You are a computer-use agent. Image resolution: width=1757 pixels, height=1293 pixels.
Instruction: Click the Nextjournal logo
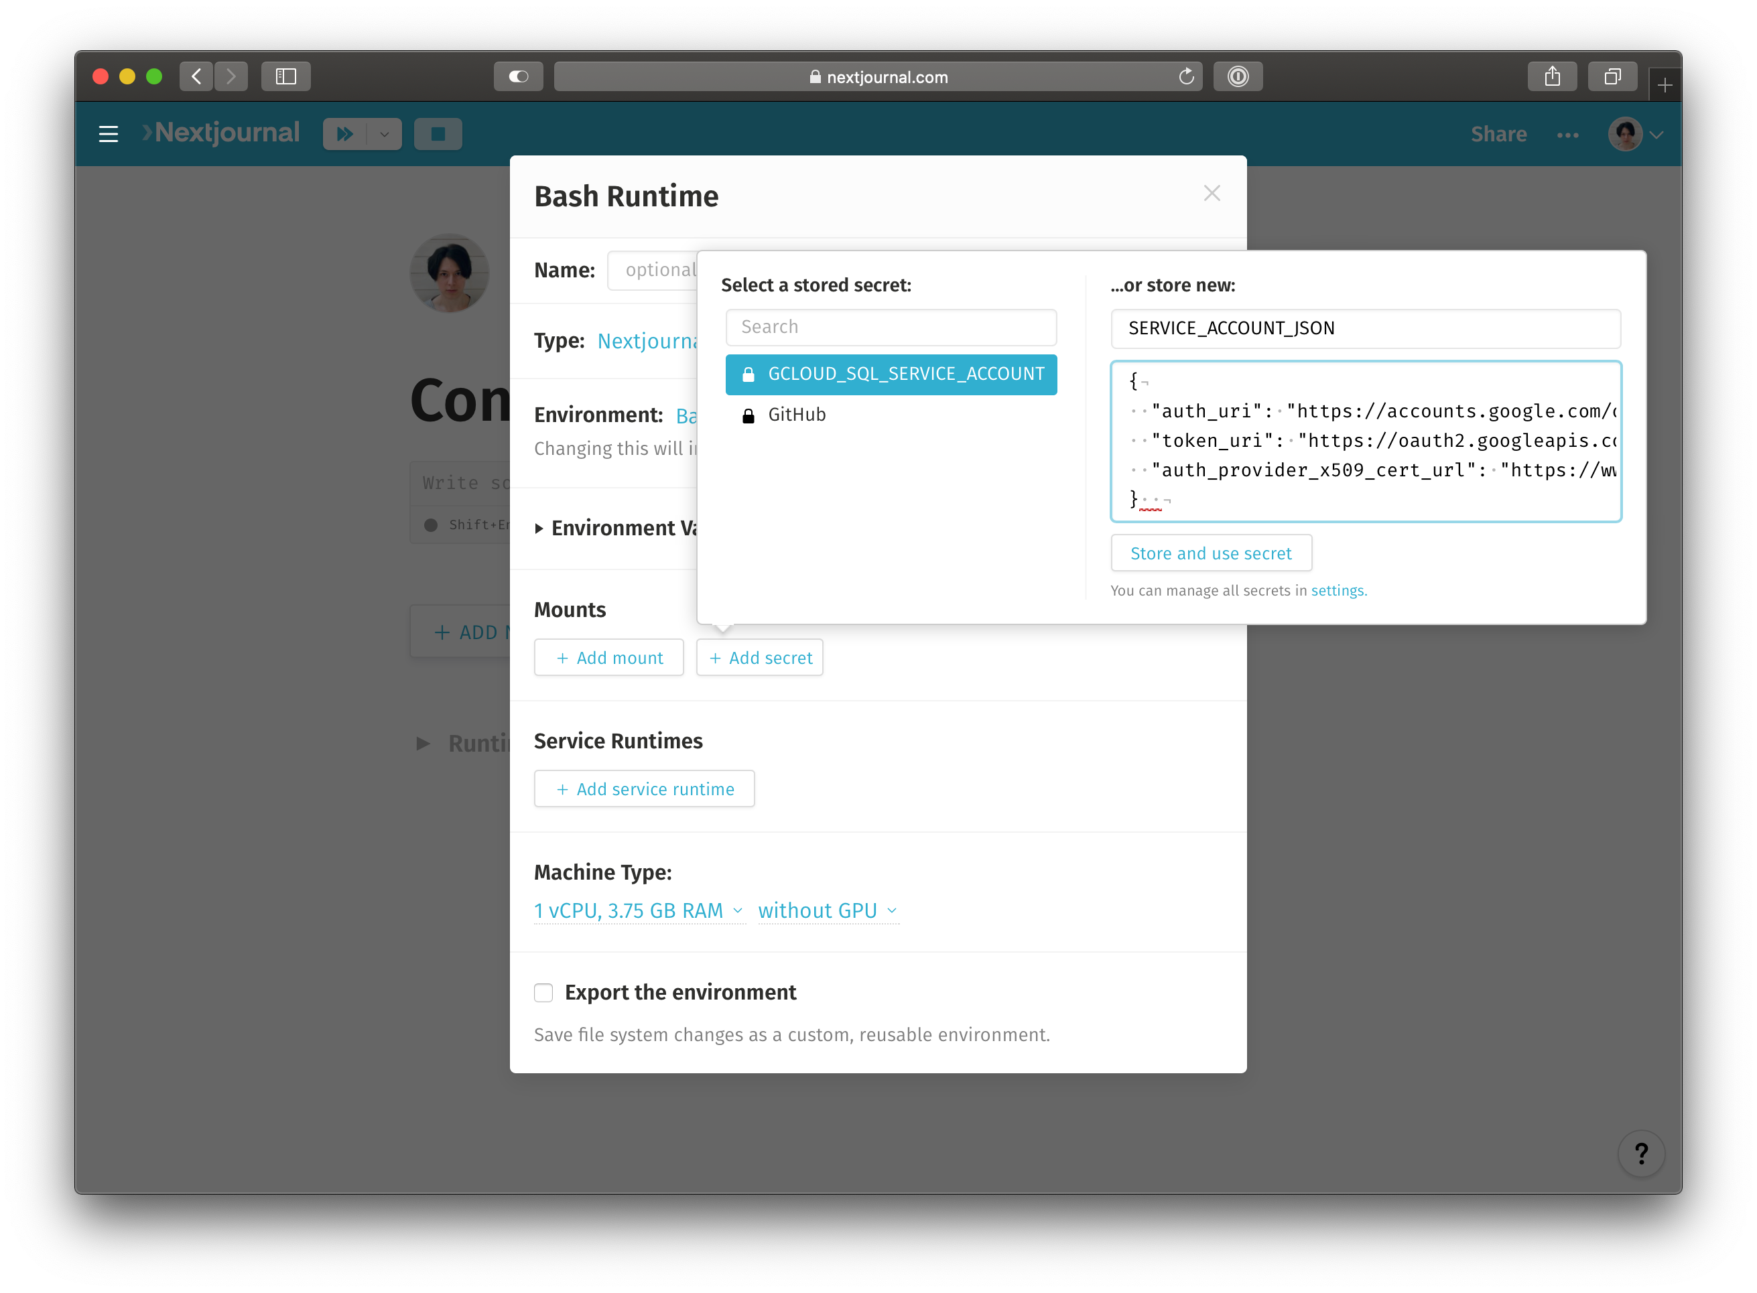[x=220, y=133]
